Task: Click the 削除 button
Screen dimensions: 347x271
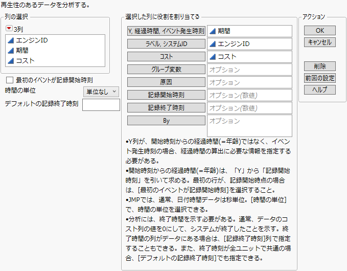Action: click(x=320, y=66)
